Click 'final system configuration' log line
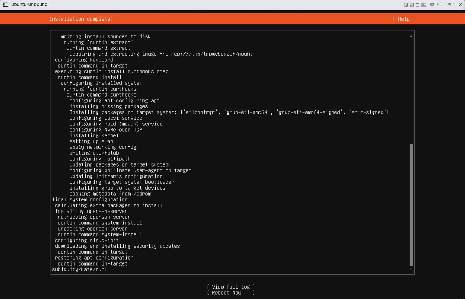This screenshot has width=465, height=299. (90, 199)
